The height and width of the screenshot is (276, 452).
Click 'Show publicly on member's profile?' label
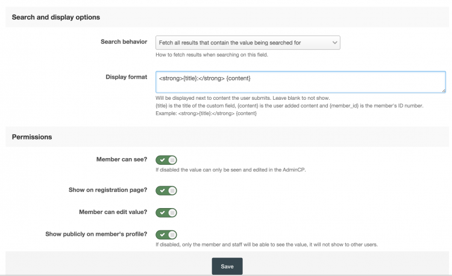96,234
